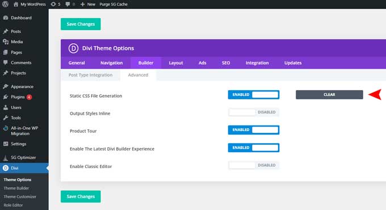This screenshot has height=210, width=386.
Task: Open the SEO tab
Action: click(x=226, y=63)
